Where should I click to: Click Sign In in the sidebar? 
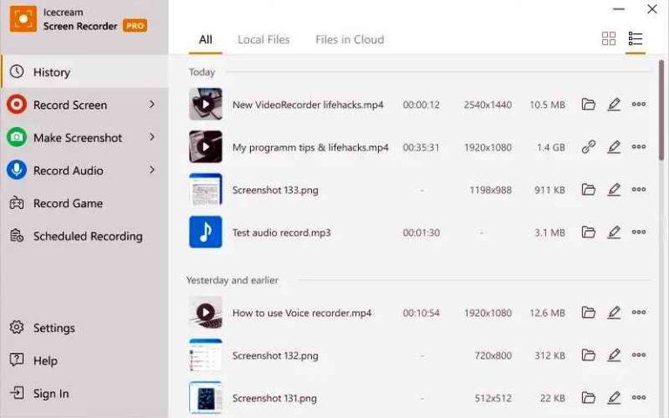coord(51,394)
